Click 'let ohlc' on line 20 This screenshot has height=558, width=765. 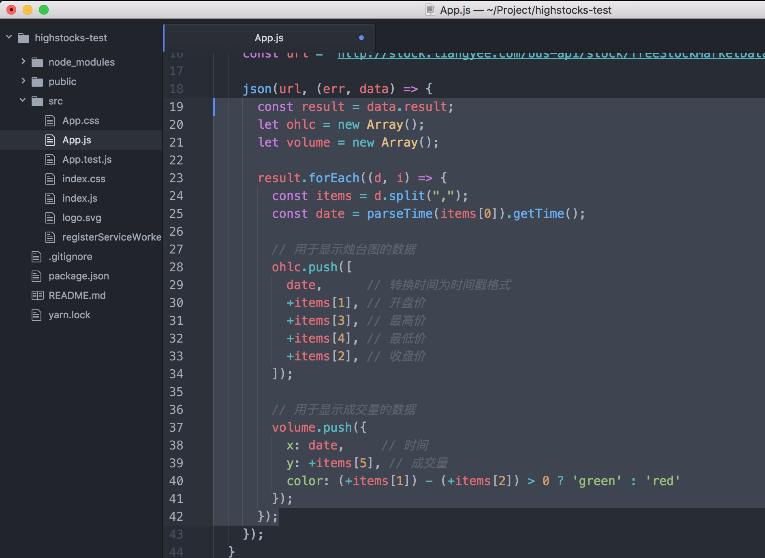click(x=287, y=125)
